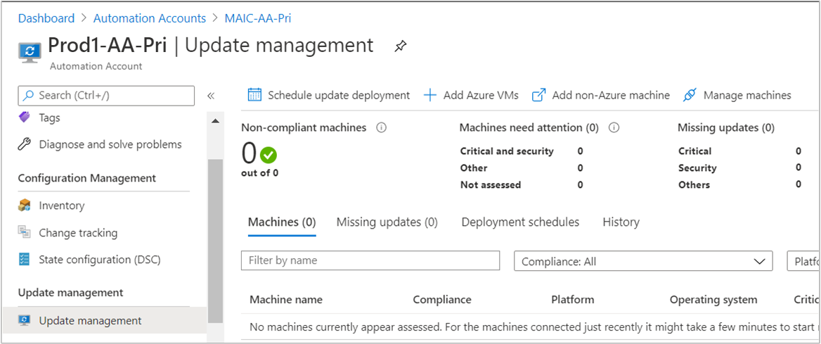Image resolution: width=821 pixels, height=344 pixels.
Task: Click the pin blade icon beside title
Action: tap(401, 46)
